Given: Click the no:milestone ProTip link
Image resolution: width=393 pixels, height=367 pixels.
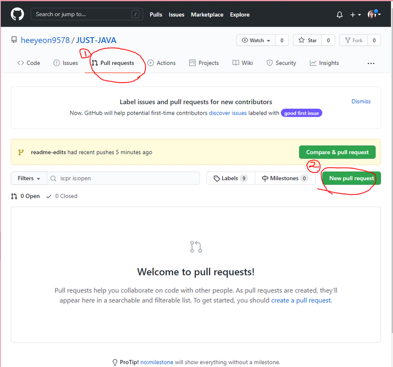Looking at the screenshot, I should (157, 362).
